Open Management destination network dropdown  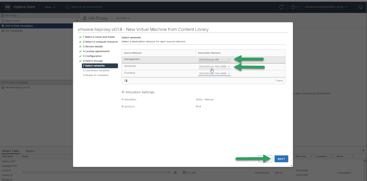[215, 60]
